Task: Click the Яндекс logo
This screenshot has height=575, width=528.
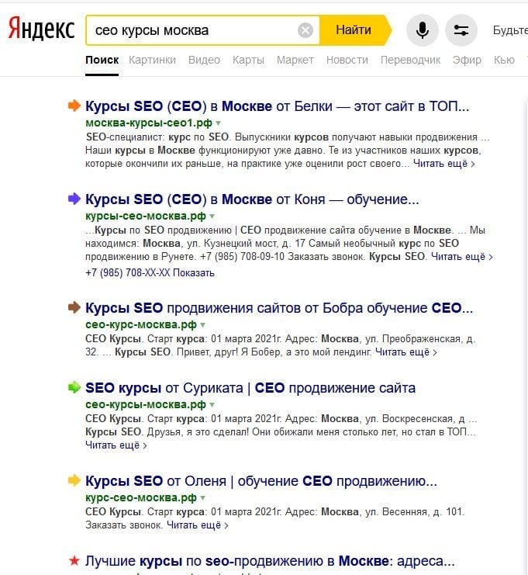Action: click(41, 28)
